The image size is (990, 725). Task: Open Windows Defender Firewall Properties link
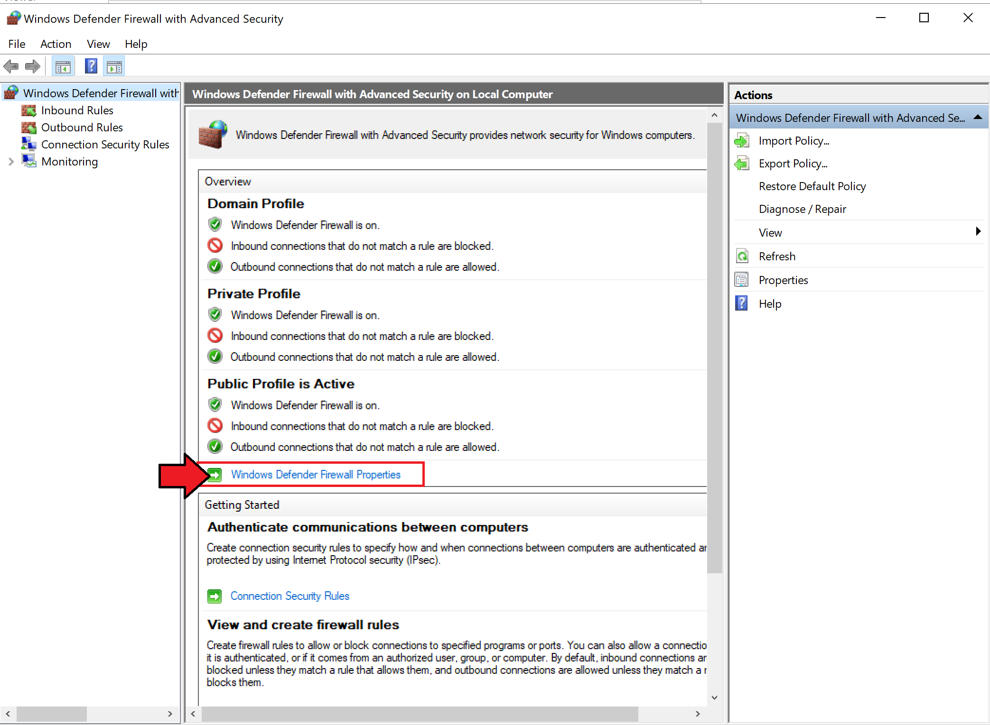[315, 475]
